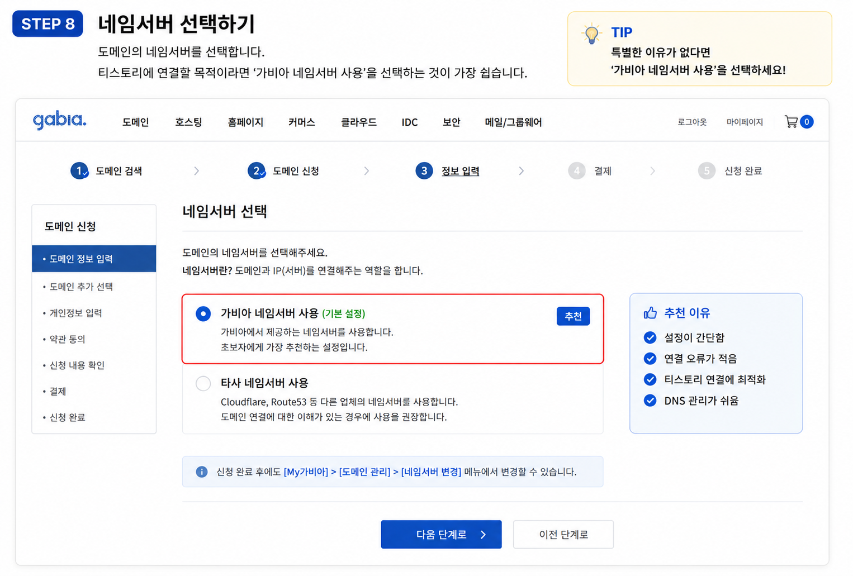Image resolution: width=853 pixels, height=576 pixels.
Task: Go back with 이전 단계로 button
Action: point(563,535)
